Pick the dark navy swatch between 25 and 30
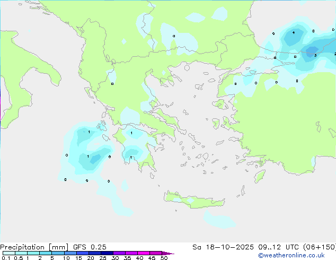The image size is (336, 260). pyautogui.click(x=107, y=253)
